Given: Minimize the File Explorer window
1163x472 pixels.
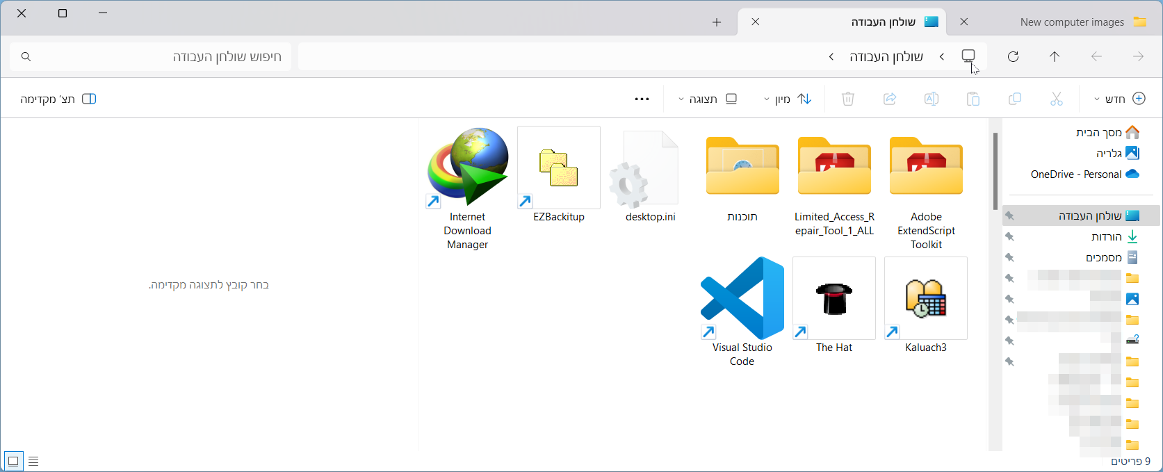Looking at the screenshot, I should pos(103,13).
